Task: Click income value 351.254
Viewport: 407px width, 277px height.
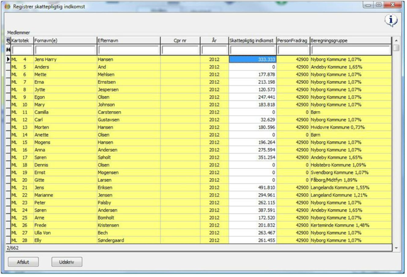Action: [x=267, y=158]
